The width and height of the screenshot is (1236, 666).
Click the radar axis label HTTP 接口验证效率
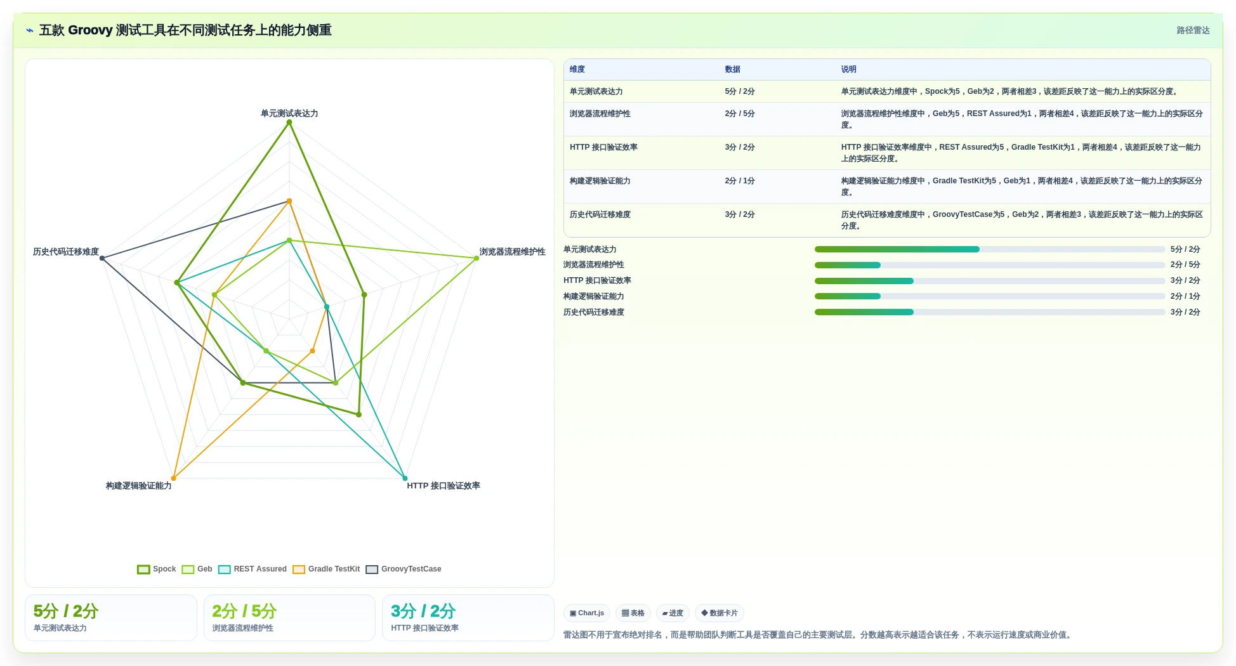click(x=444, y=486)
